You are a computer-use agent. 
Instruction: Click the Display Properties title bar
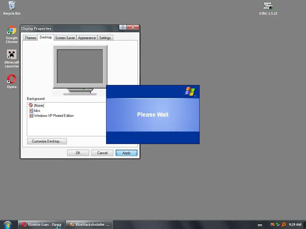click(x=70, y=28)
